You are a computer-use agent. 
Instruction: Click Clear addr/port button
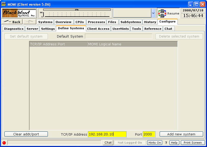pyautogui.click(x=26, y=134)
